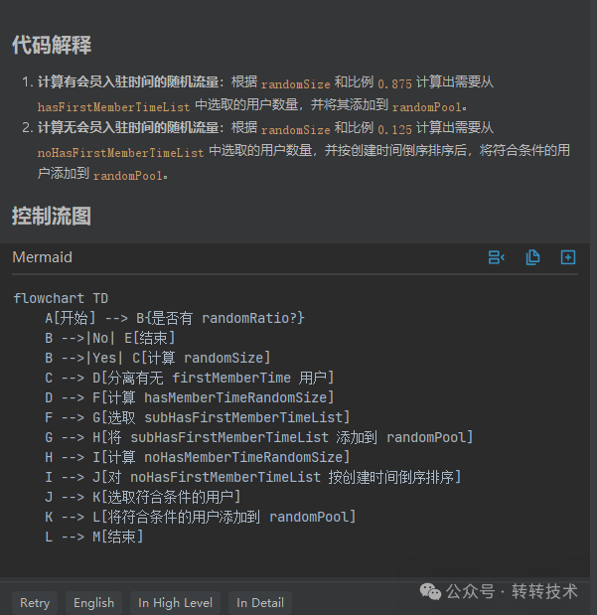Viewport: 597px width, 615px height.
Task: Click the create-new-file plus icon
Action: [568, 257]
